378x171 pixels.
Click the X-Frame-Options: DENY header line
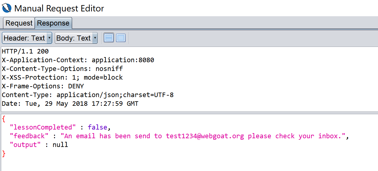pyautogui.click(x=43, y=86)
